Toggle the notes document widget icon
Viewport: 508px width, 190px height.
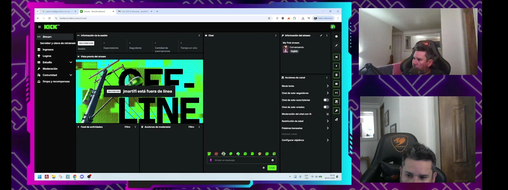pyautogui.click(x=336, y=75)
